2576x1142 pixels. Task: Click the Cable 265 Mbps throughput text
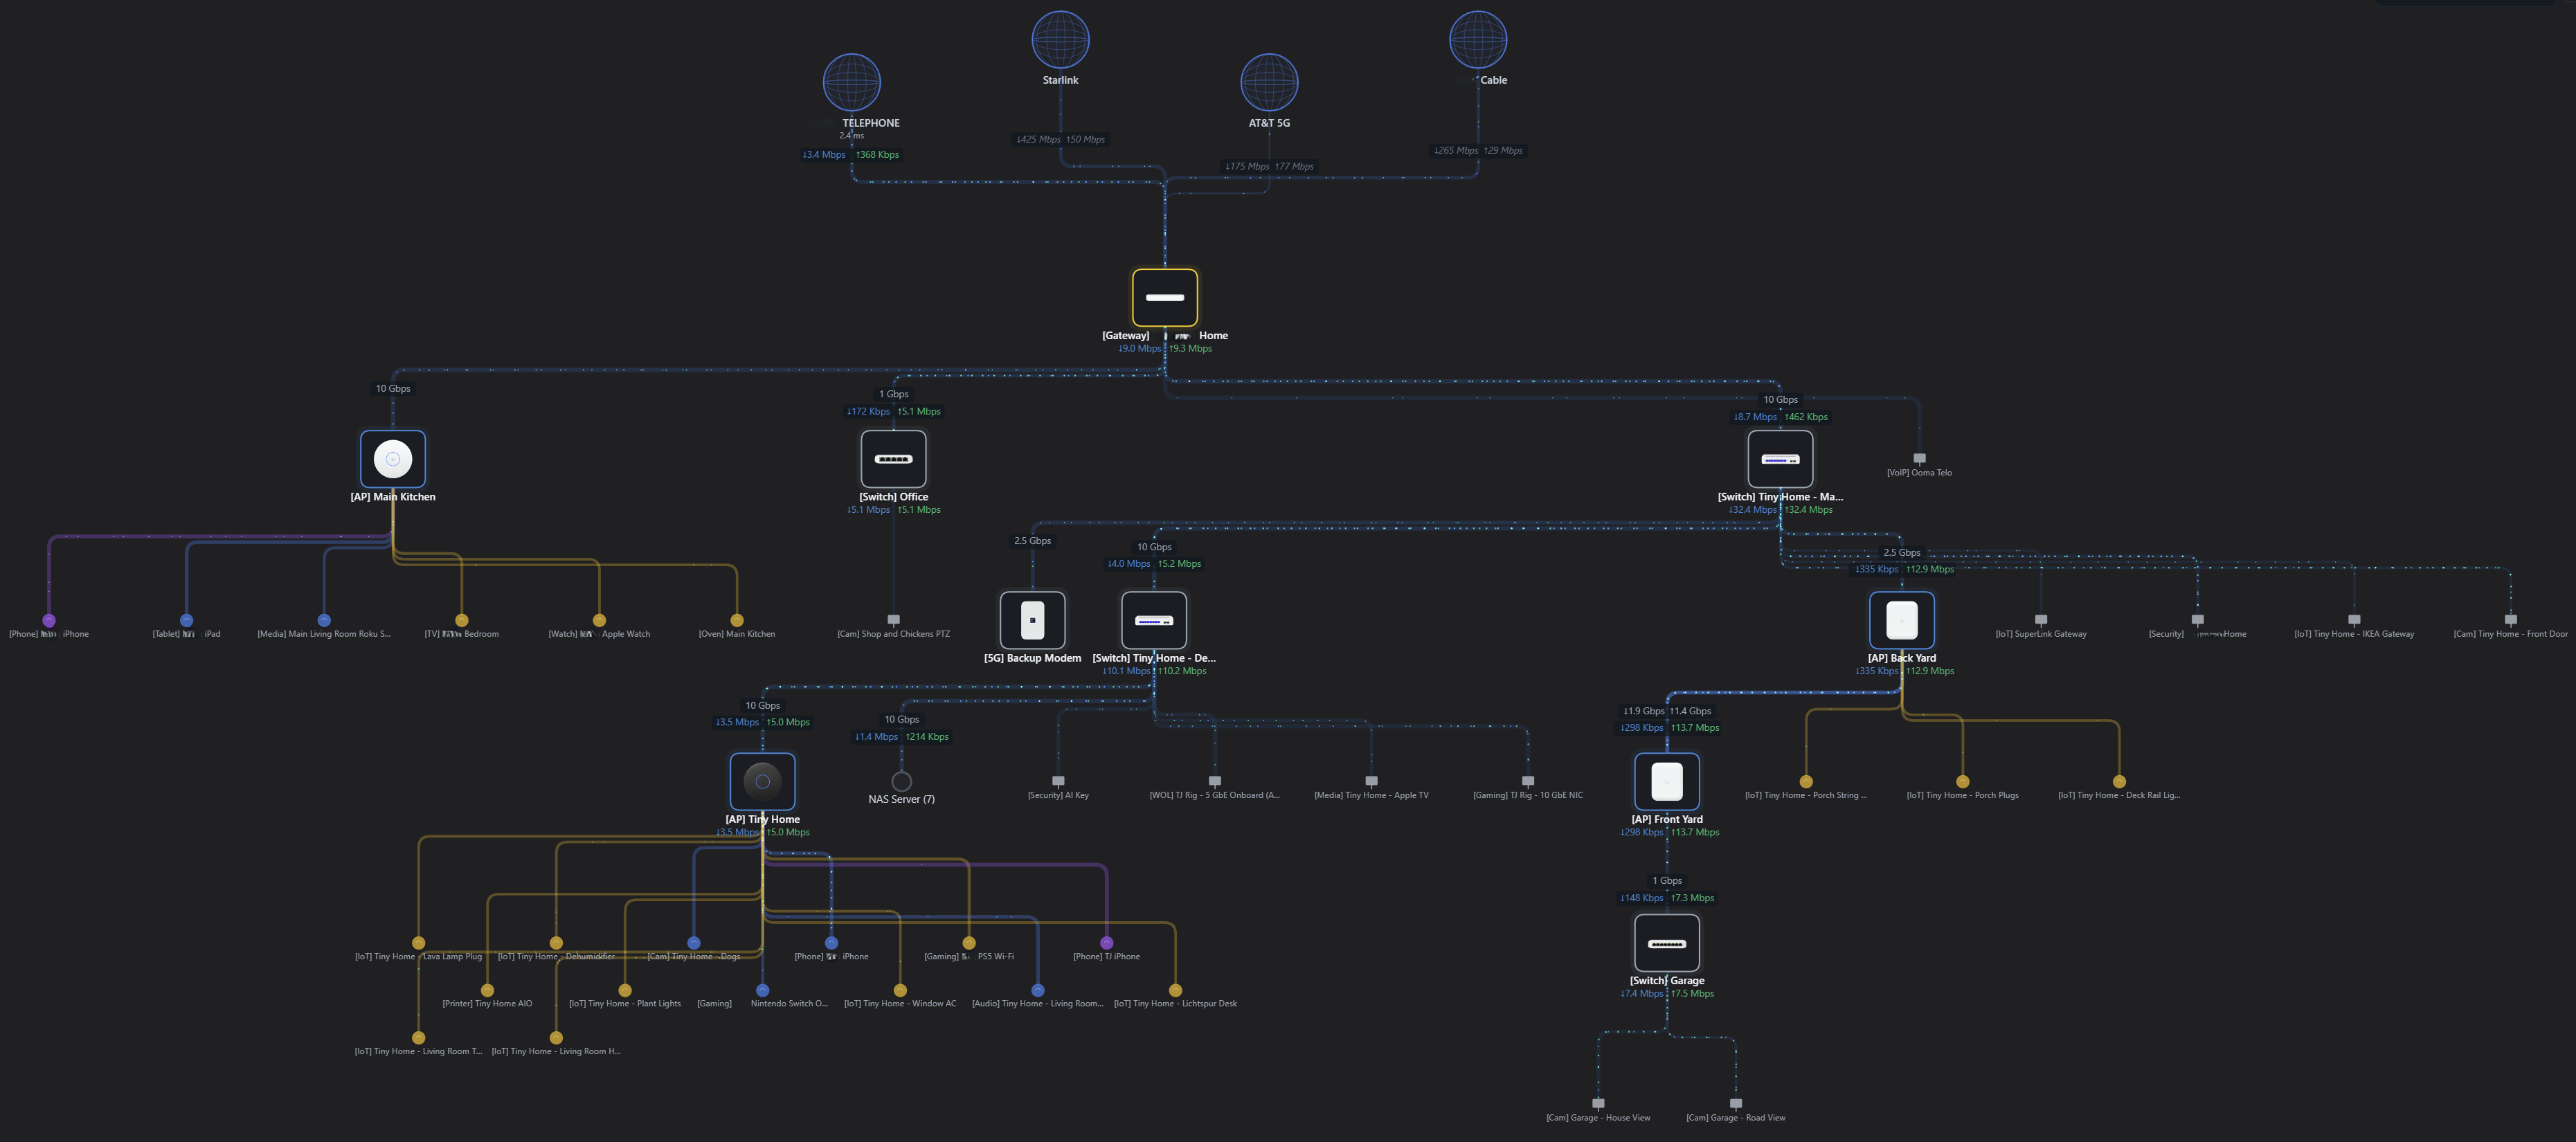tap(1478, 151)
